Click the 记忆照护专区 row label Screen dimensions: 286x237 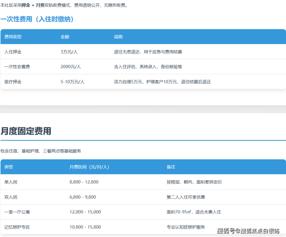17,227
